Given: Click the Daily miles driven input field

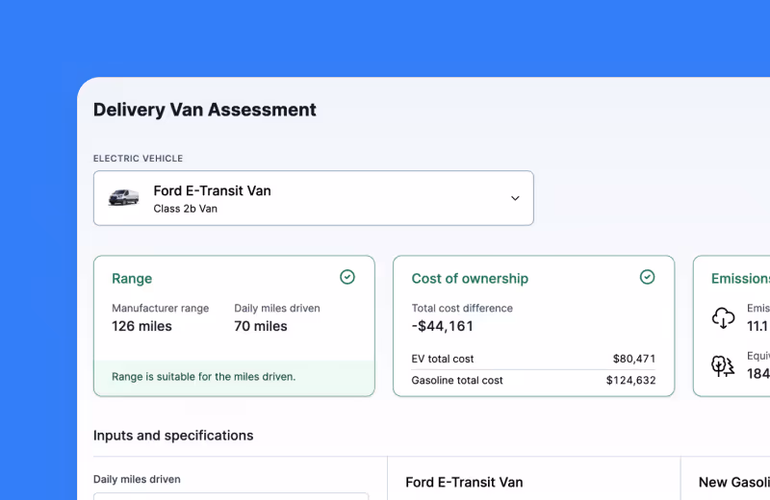Looking at the screenshot, I should (x=231, y=496).
